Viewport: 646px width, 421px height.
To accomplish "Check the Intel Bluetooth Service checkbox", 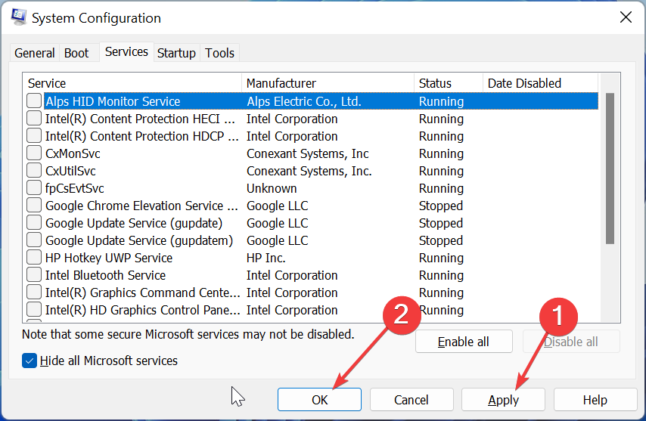I will (35, 275).
